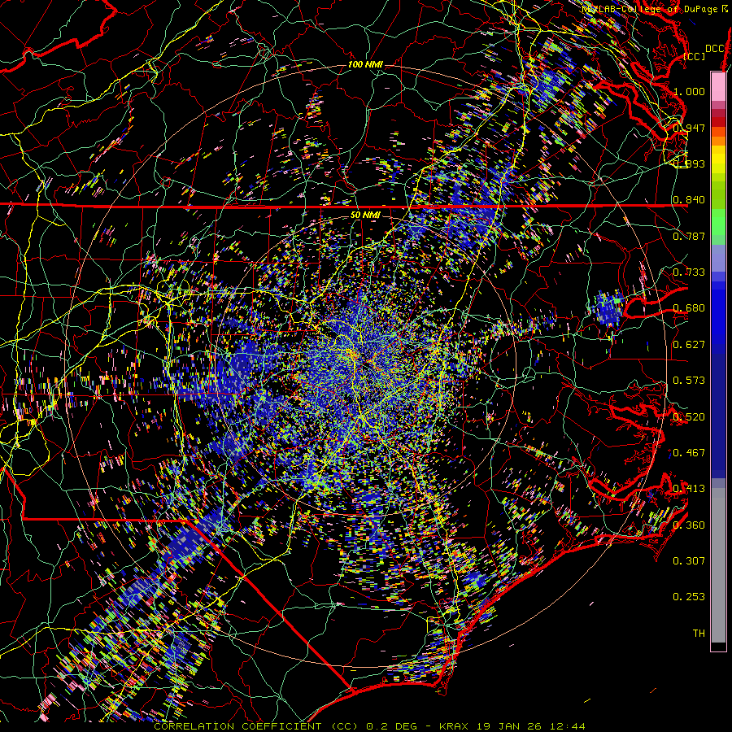
Task: Click the TH threshold label
Action: pyautogui.click(x=699, y=634)
